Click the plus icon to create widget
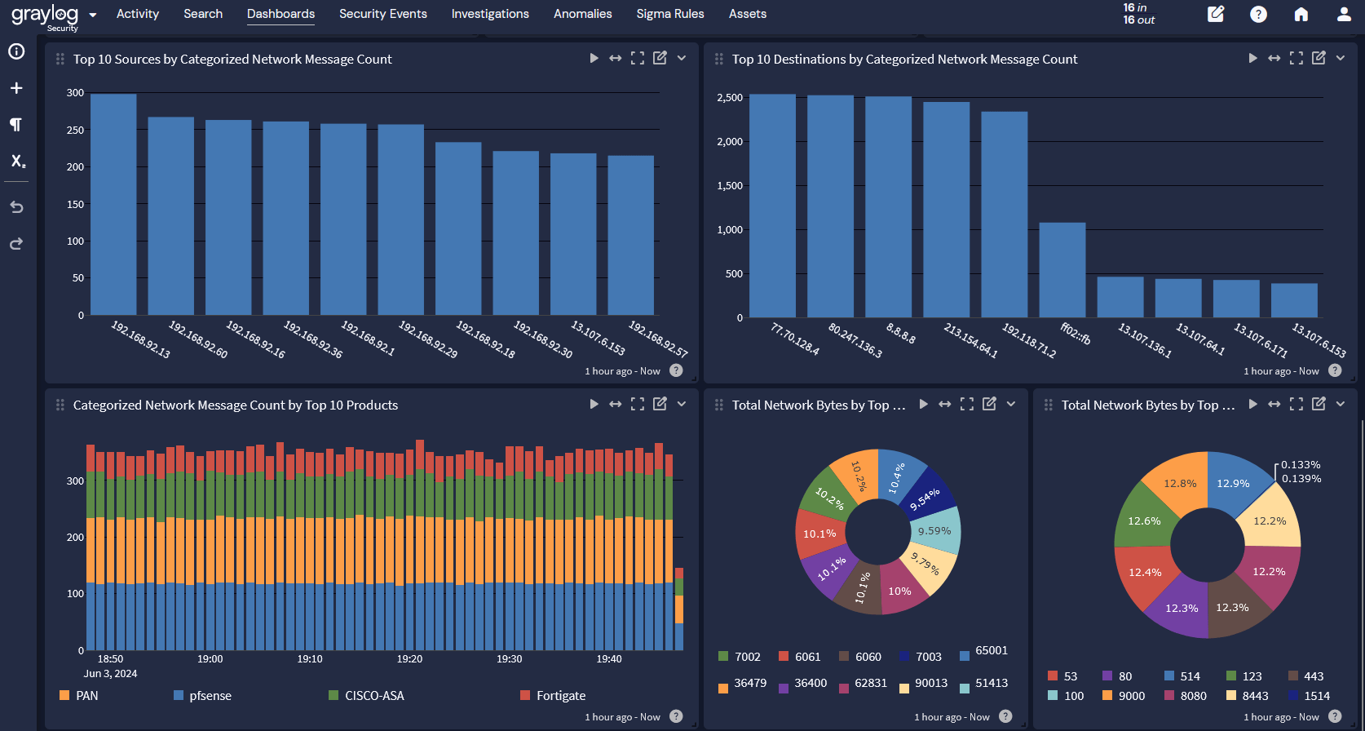 [x=16, y=88]
